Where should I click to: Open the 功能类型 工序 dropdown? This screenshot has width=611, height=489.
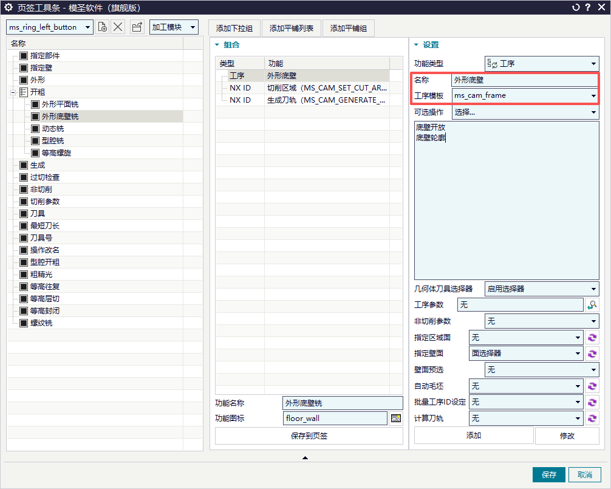pos(542,64)
